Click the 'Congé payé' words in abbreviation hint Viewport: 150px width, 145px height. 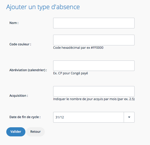(79, 73)
